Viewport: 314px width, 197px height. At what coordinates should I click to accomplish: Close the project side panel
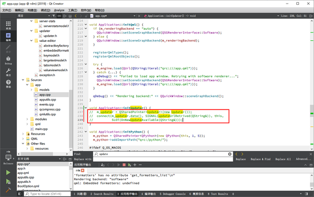(70, 16)
